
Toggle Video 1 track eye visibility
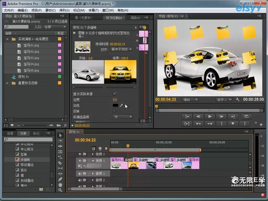pyautogui.click(x=80, y=161)
